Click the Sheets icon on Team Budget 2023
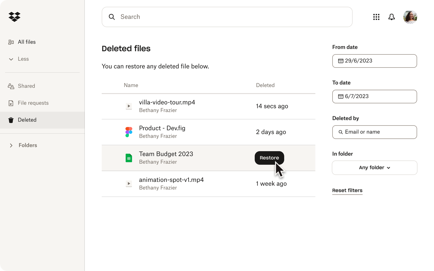The image size is (434, 271). coord(129,158)
